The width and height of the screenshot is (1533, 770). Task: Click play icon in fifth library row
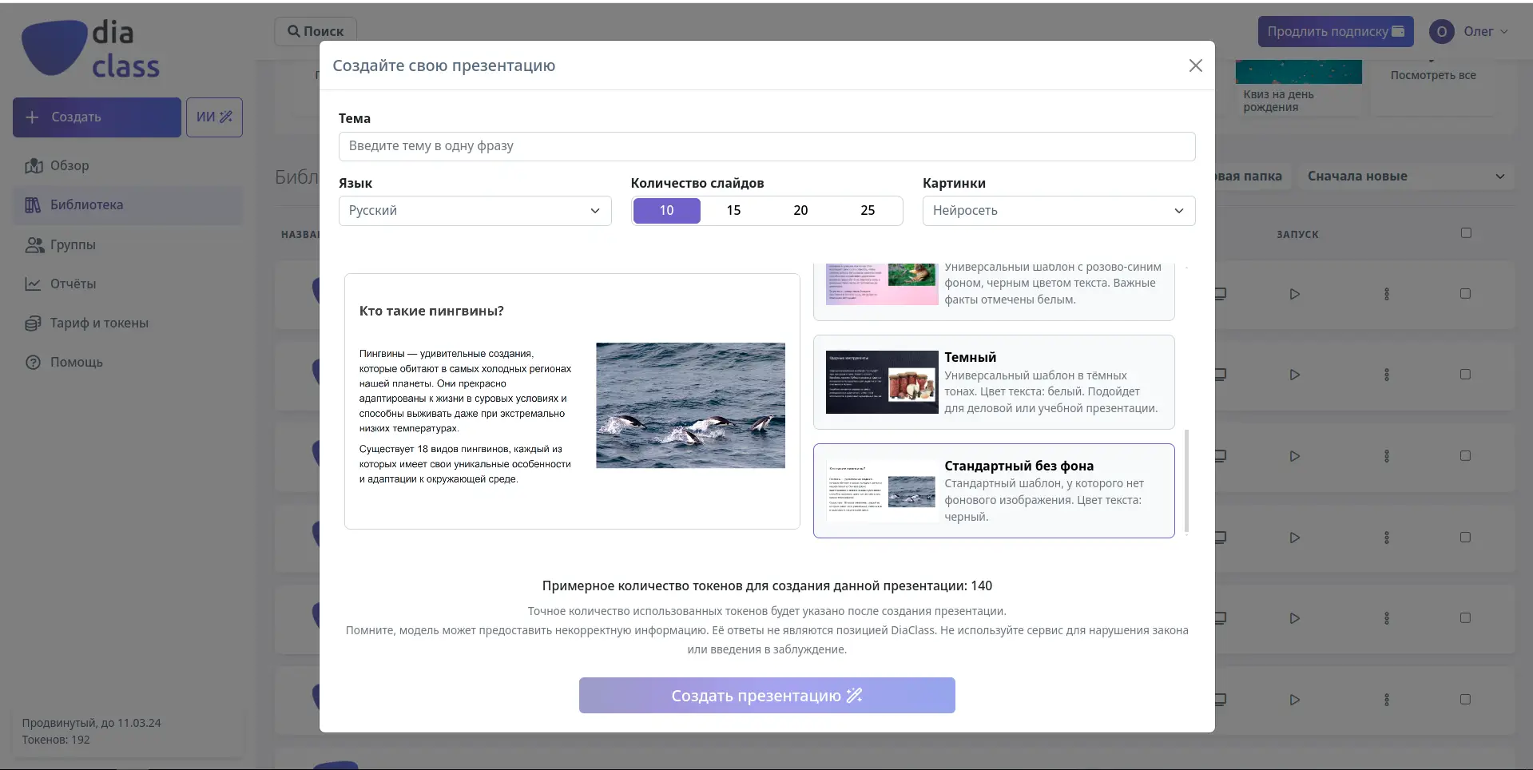point(1295,619)
